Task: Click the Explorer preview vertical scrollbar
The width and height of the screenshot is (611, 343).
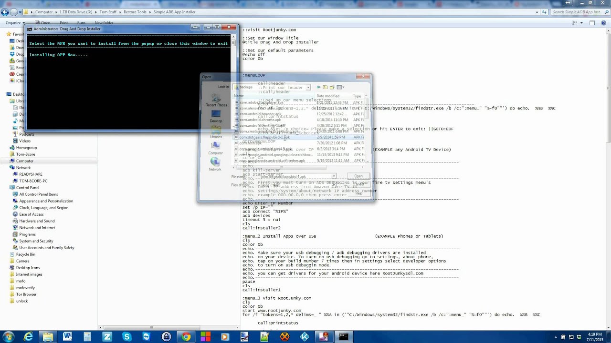Action: coord(608,179)
